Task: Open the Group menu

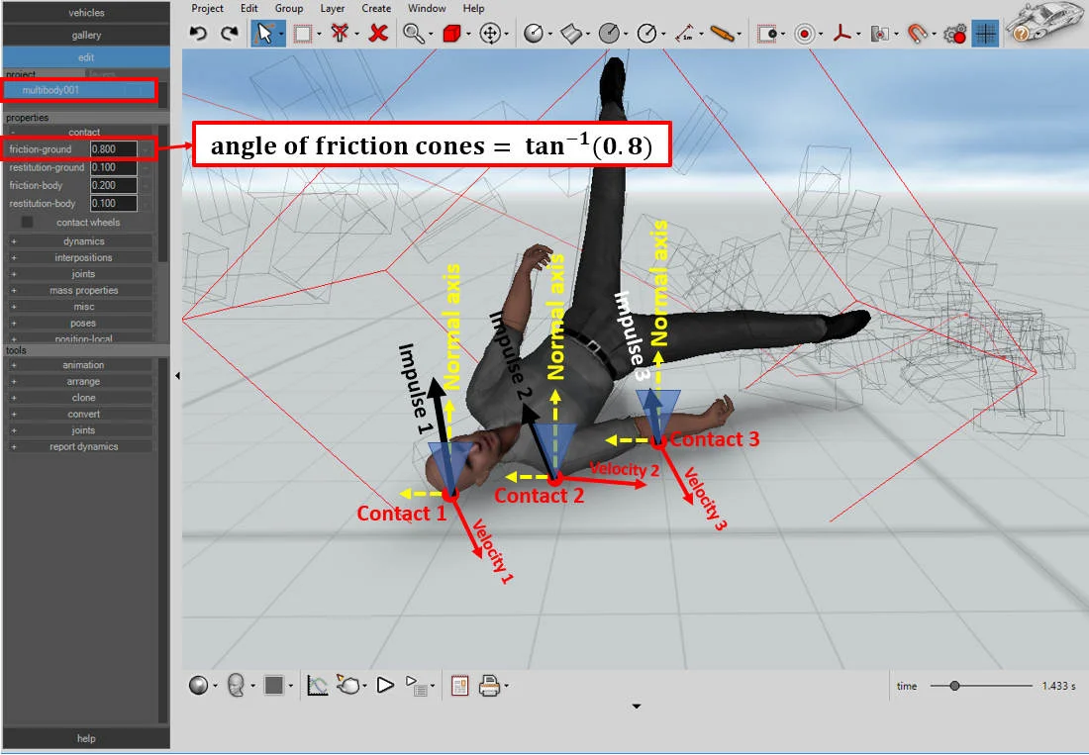Action: tap(288, 8)
